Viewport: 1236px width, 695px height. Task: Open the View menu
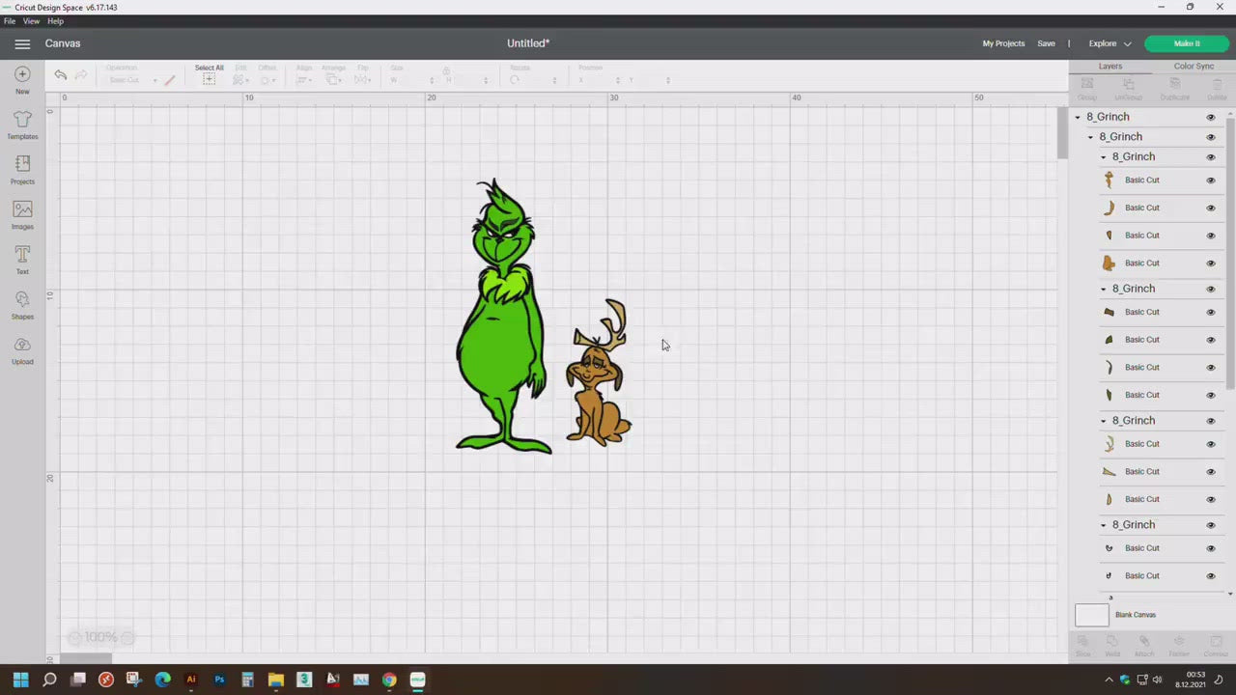31,21
